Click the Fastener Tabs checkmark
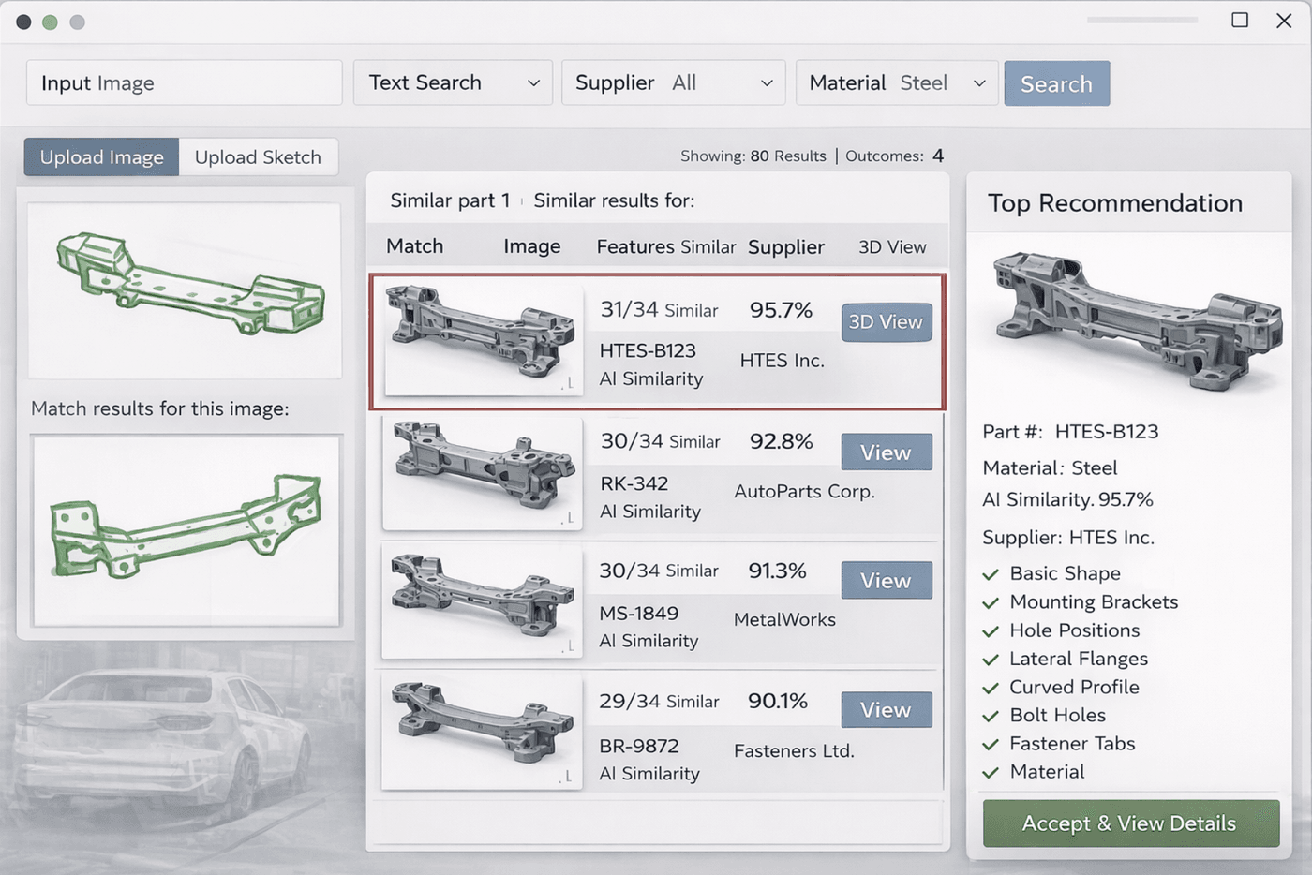Viewport: 1312px width, 875px height. [991, 744]
